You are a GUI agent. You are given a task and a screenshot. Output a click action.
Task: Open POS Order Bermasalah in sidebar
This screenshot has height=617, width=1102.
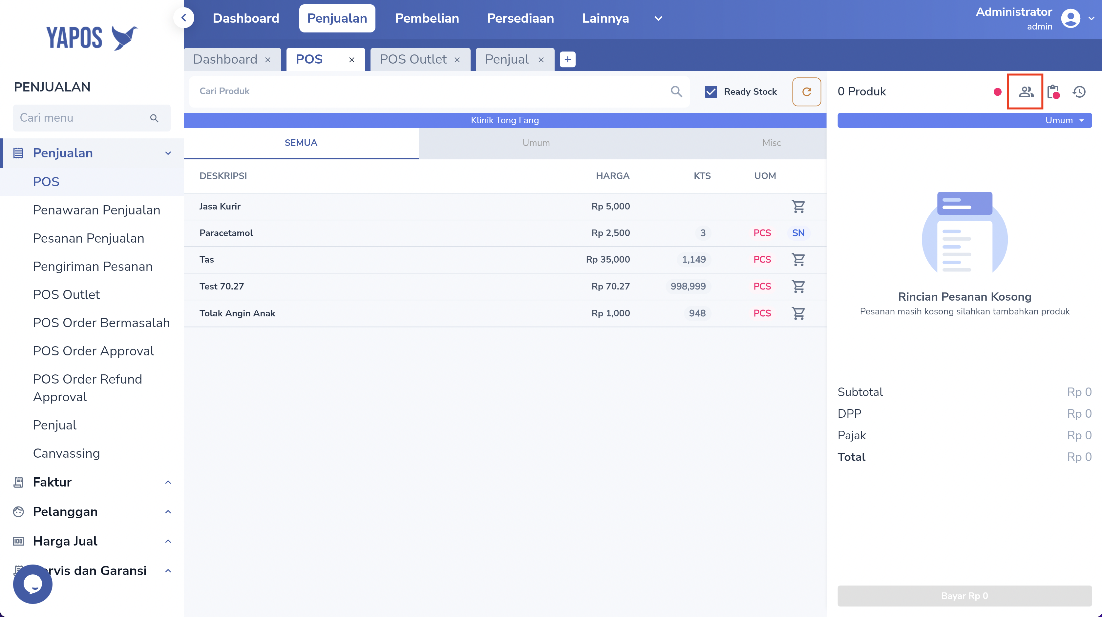[101, 323]
